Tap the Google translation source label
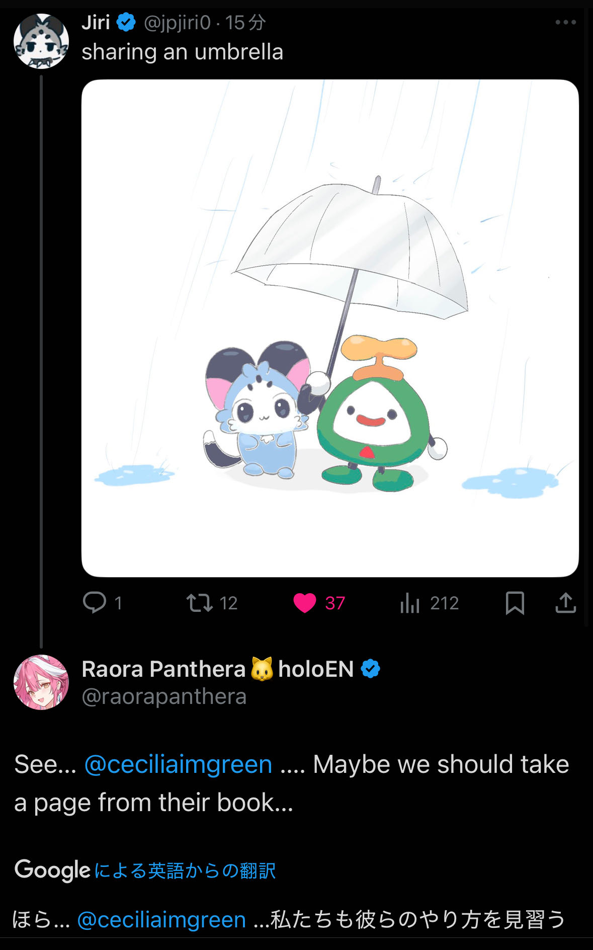Viewport: 593px width, 950px height. pyautogui.click(x=145, y=870)
